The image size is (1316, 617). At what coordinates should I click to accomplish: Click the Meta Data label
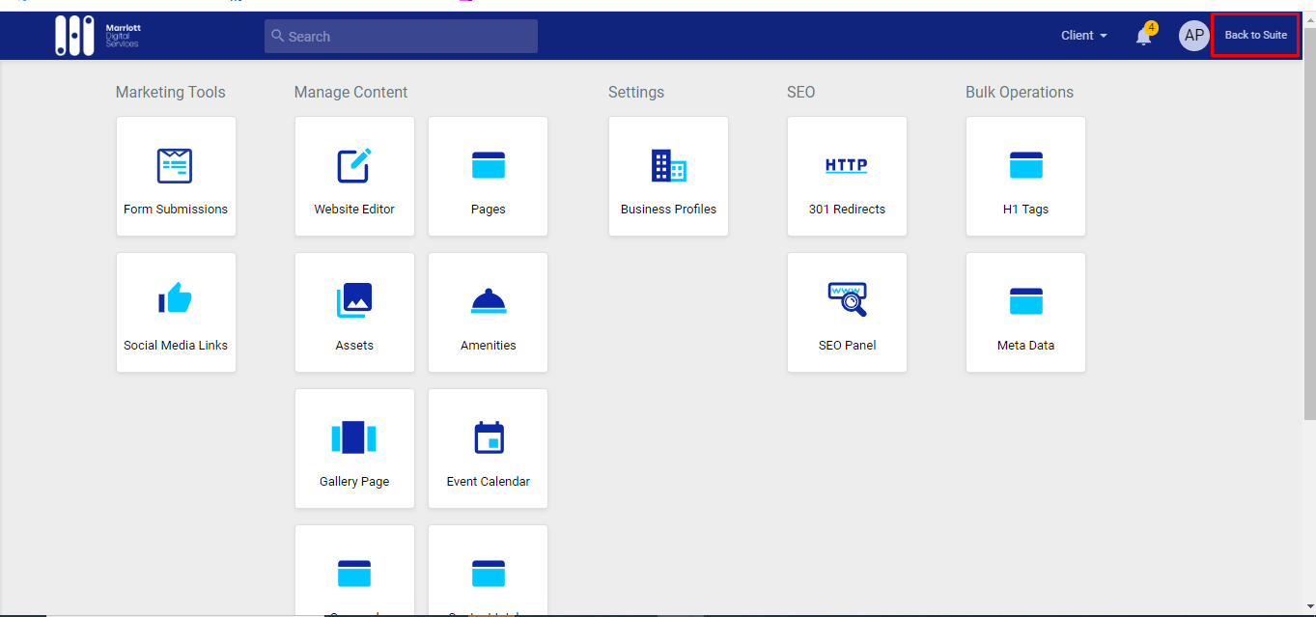[x=1025, y=345]
